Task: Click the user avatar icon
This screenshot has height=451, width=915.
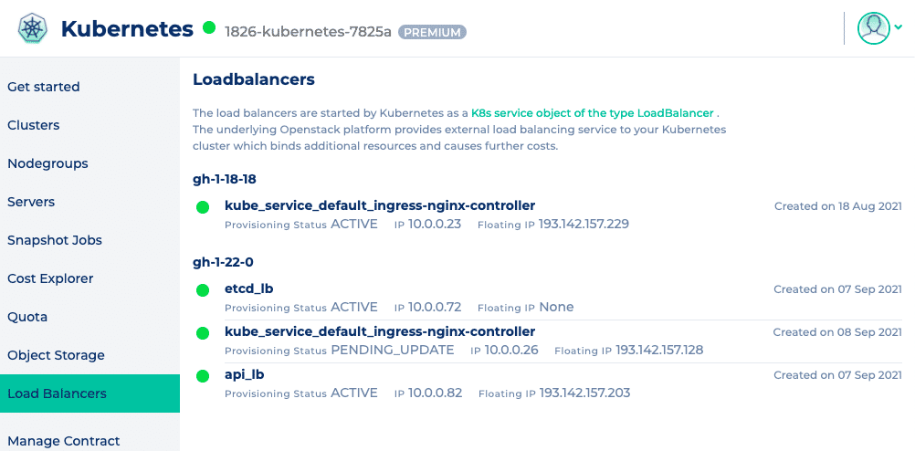Action: (873, 28)
